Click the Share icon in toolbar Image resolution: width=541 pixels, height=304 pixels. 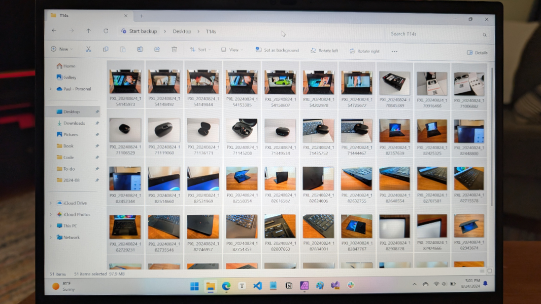(157, 50)
